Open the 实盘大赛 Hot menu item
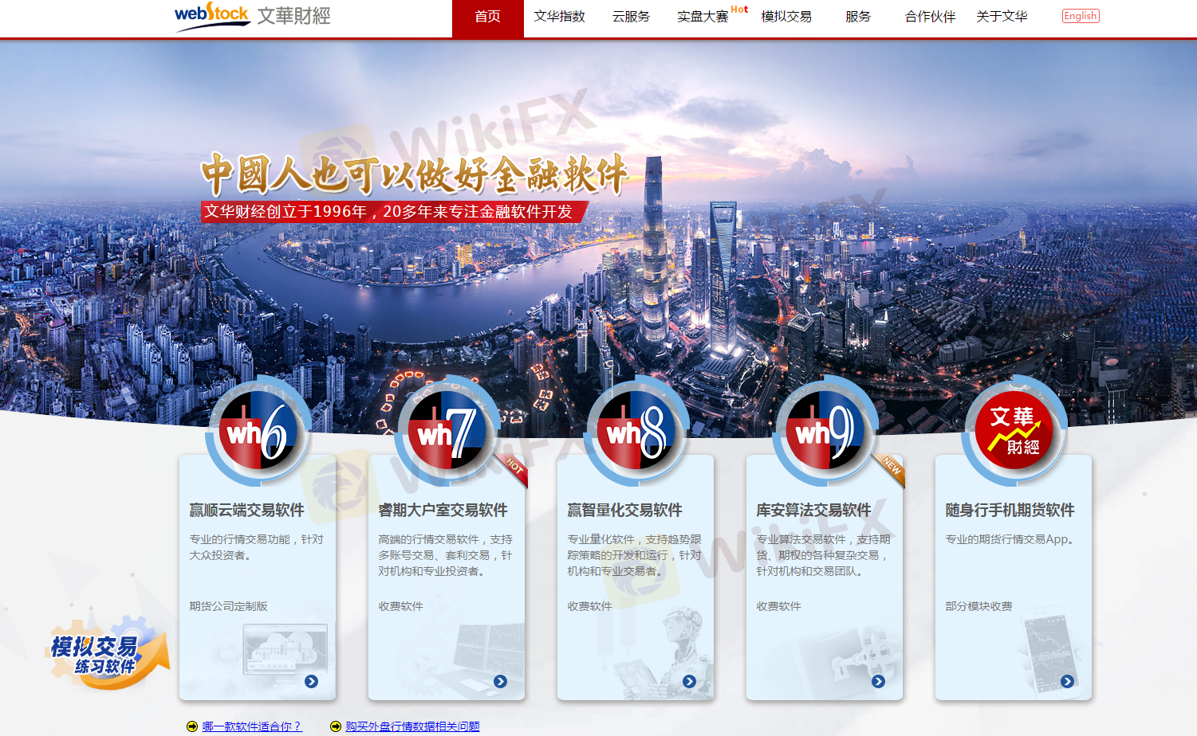 point(703,17)
